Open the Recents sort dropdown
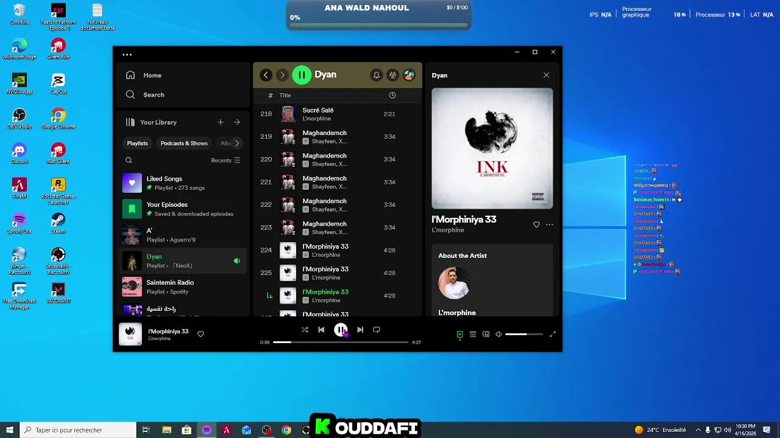Viewport: 780px width, 438px height. (225, 161)
